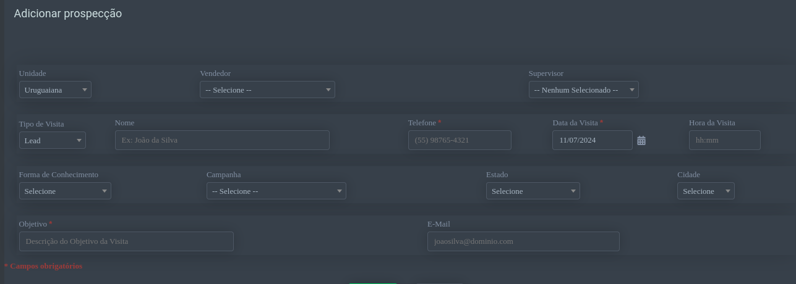Click the Nome text field

[x=222, y=140]
